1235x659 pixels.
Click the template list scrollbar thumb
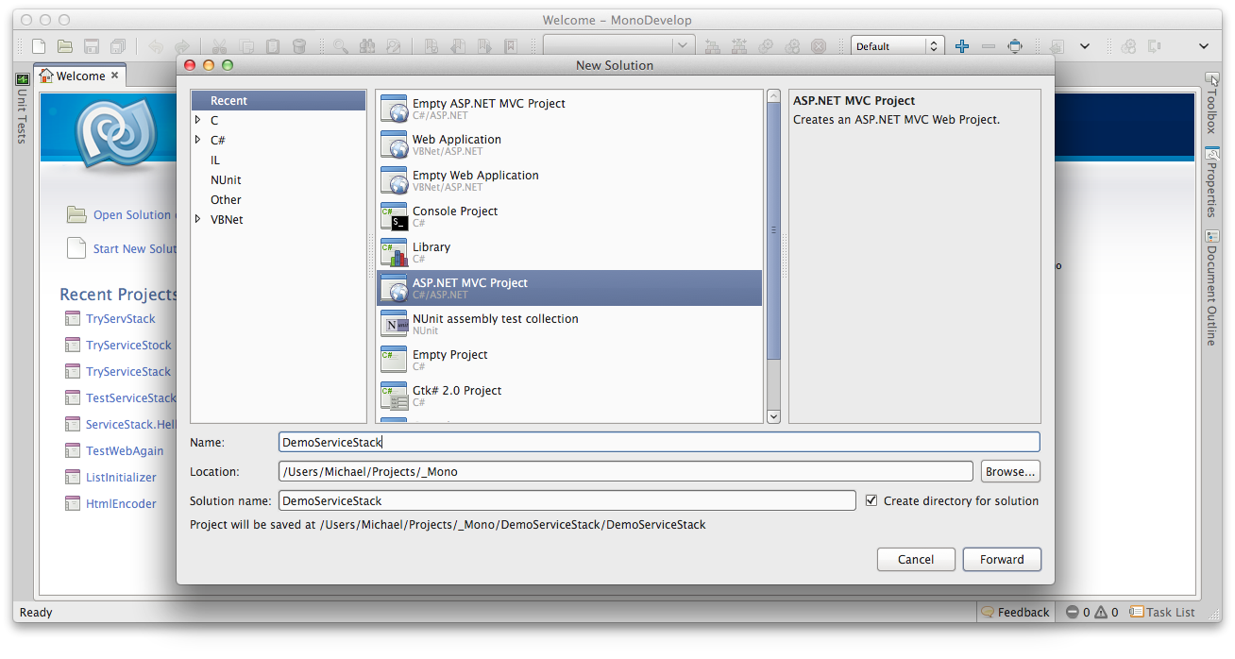tap(773, 232)
